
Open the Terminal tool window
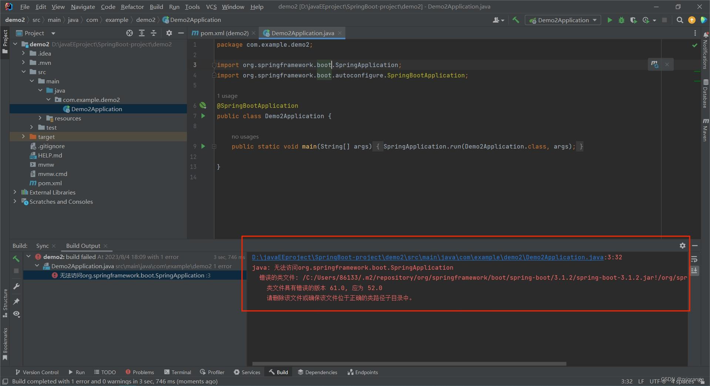(178, 372)
